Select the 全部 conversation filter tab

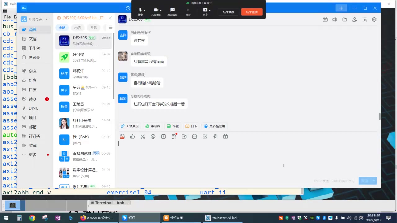(62, 28)
